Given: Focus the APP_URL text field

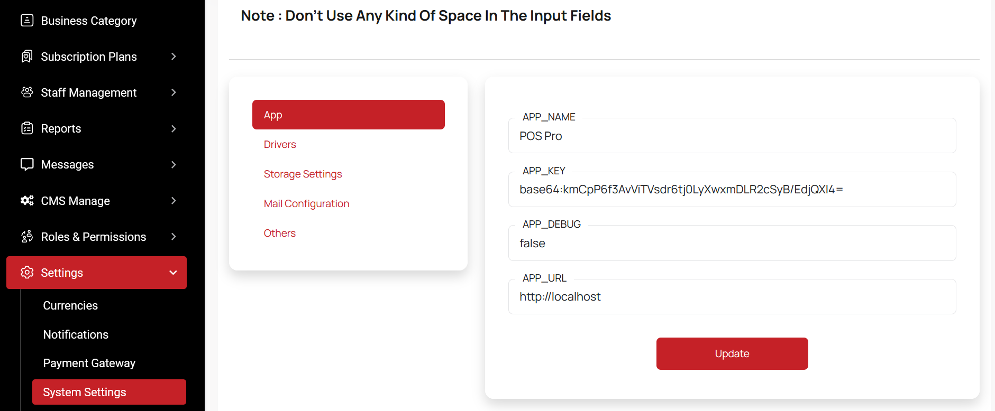Looking at the screenshot, I should 732,297.
